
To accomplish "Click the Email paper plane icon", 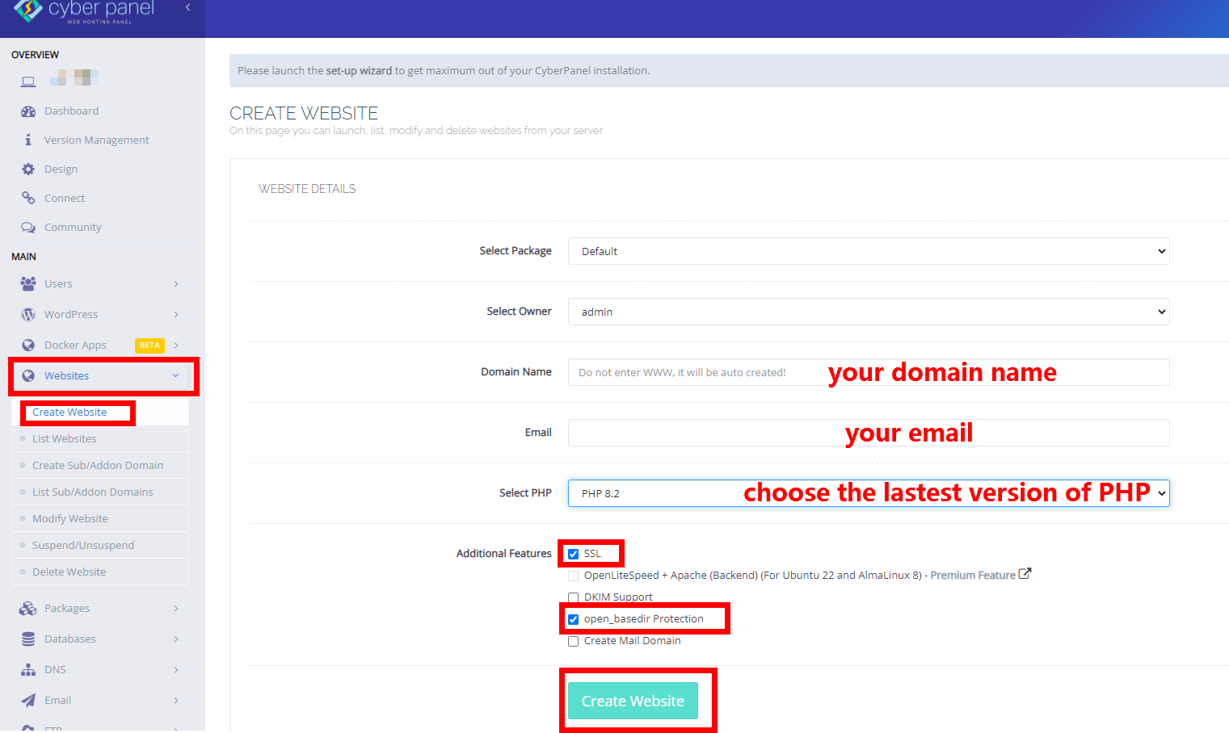I will pyautogui.click(x=28, y=701).
